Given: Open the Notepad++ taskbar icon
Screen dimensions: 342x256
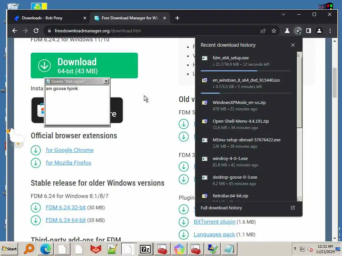Looking at the screenshot, I should 112,249.
